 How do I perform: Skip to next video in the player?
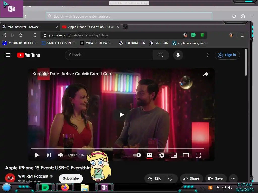[49, 155]
